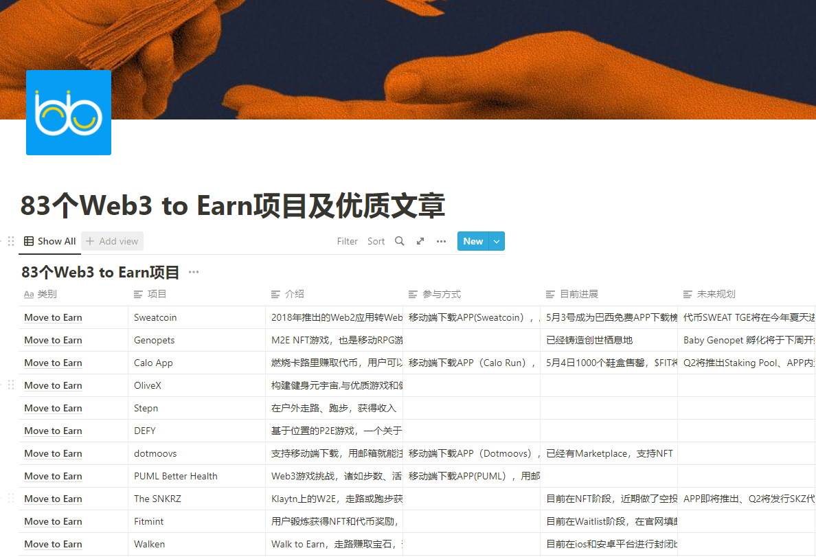Click the 项目 column header
This screenshot has width=816, height=557.
196,294
